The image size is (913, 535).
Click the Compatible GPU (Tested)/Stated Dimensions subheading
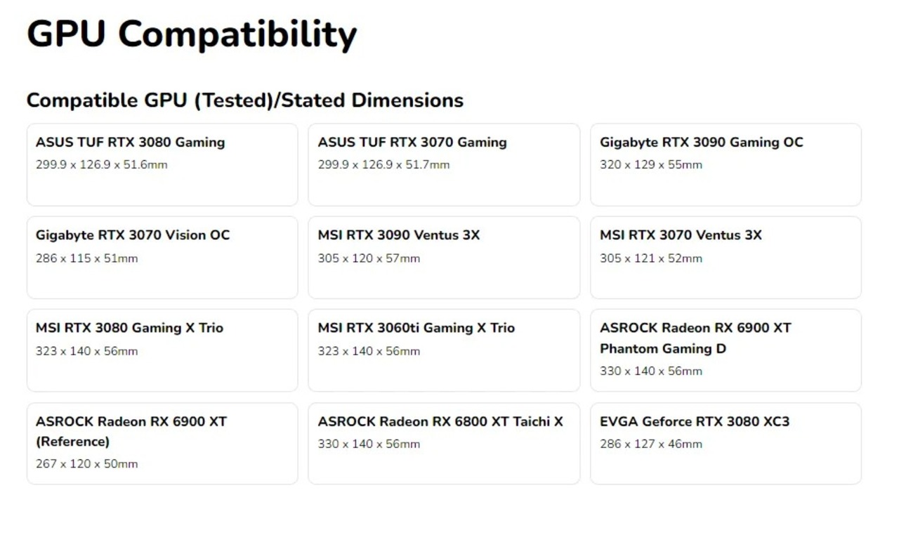244,100
